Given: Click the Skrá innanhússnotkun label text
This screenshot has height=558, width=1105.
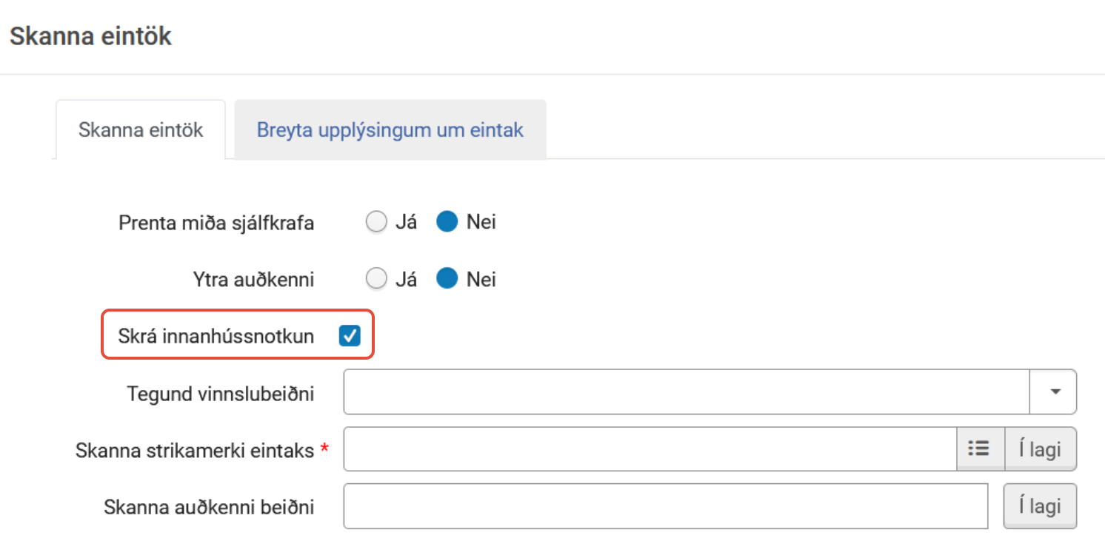Looking at the screenshot, I should click(x=216, y=337).
